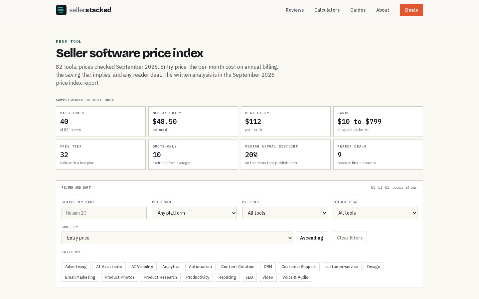Click the Paid Tools 40 value
The height and width of the screenshot is (299, 479).
64,122
